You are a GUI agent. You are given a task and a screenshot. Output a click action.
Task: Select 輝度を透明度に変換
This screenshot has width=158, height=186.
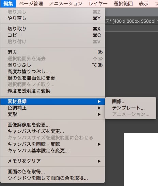(x=52, y=91)
